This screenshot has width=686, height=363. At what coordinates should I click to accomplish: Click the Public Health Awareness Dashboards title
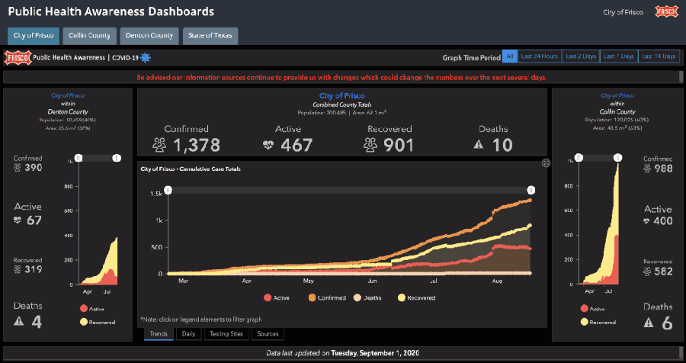point(111,12)
